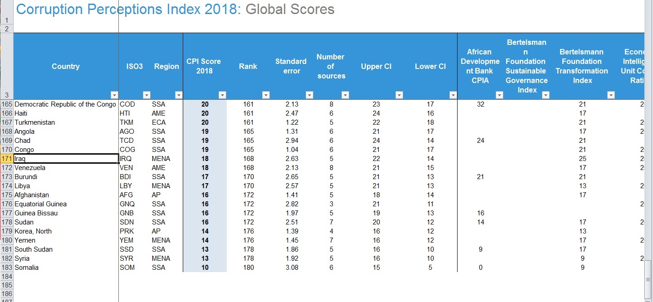Open African Development Bank CPIA filter
Viewport: 653px width, 302px height.
coord(499,95)
